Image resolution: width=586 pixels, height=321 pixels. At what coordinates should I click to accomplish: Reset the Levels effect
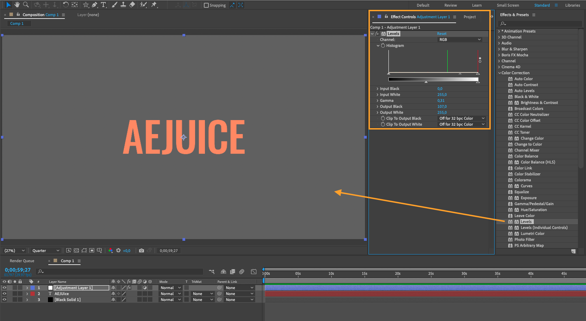[x=442, y=34]
